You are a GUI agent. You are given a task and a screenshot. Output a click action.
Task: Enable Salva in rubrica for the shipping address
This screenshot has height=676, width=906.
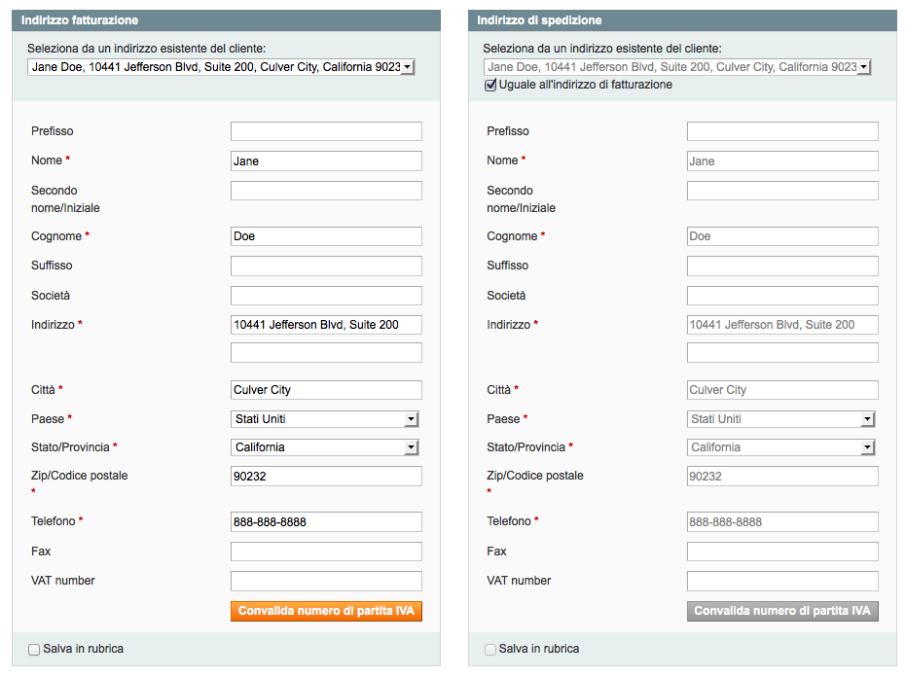[489, 649]
